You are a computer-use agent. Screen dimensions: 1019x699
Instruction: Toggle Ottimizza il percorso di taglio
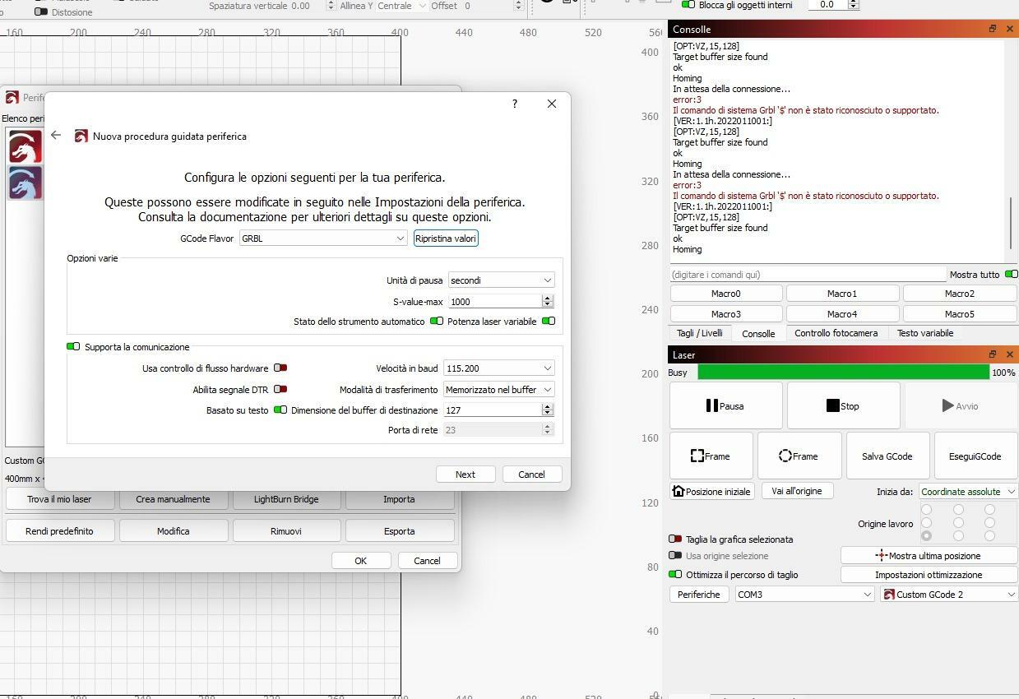click(x=675, y=575)
